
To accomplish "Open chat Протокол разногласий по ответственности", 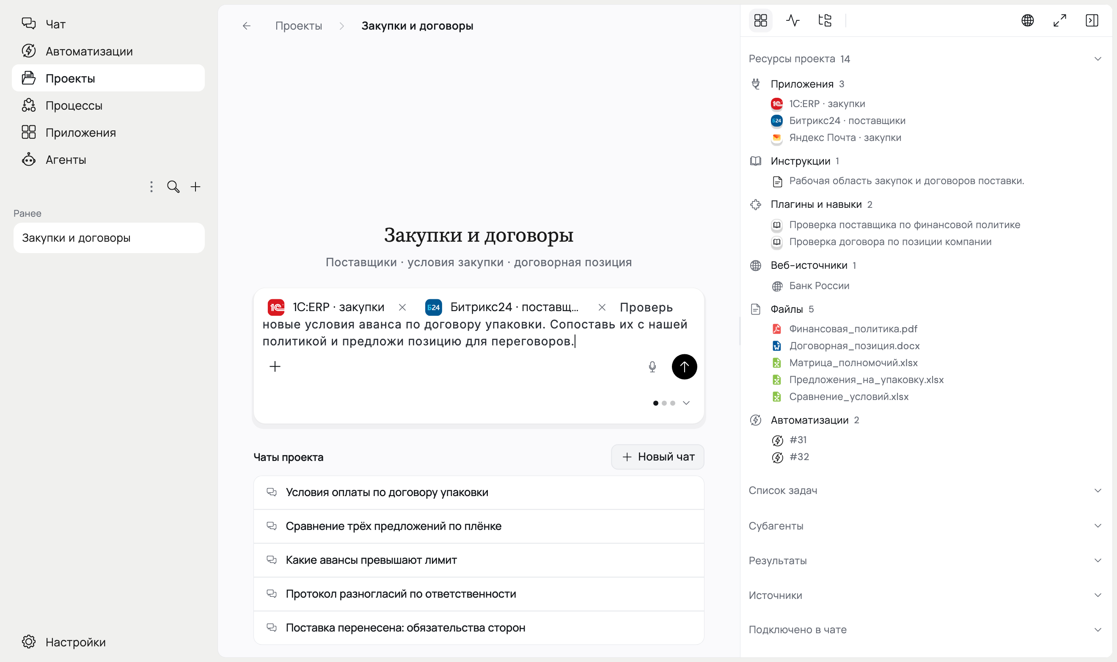I will (x=479, y=594).
